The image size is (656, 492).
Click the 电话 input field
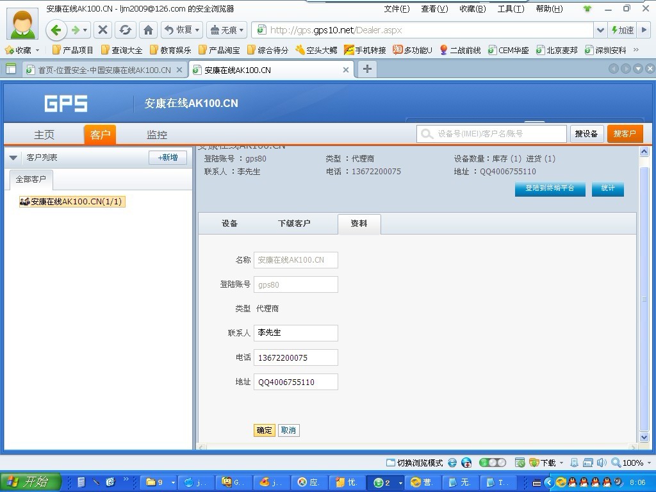tap(296, 357)
